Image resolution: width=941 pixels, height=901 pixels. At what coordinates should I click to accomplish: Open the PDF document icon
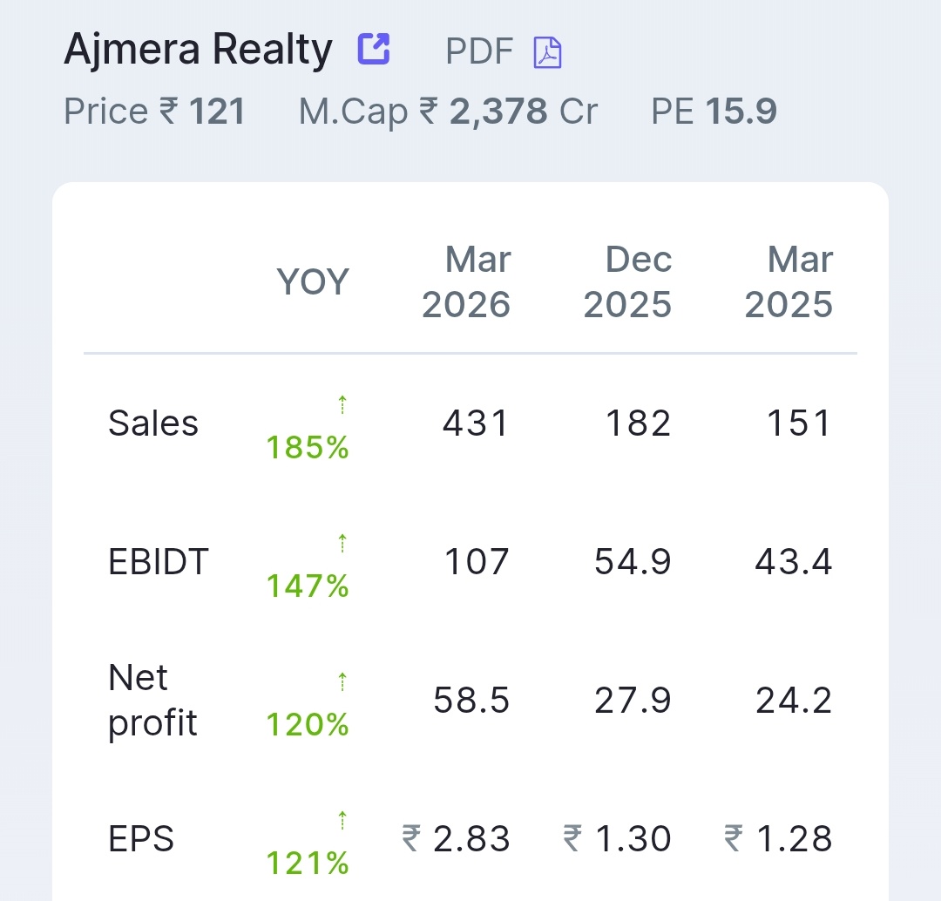(x=547, y=52)
